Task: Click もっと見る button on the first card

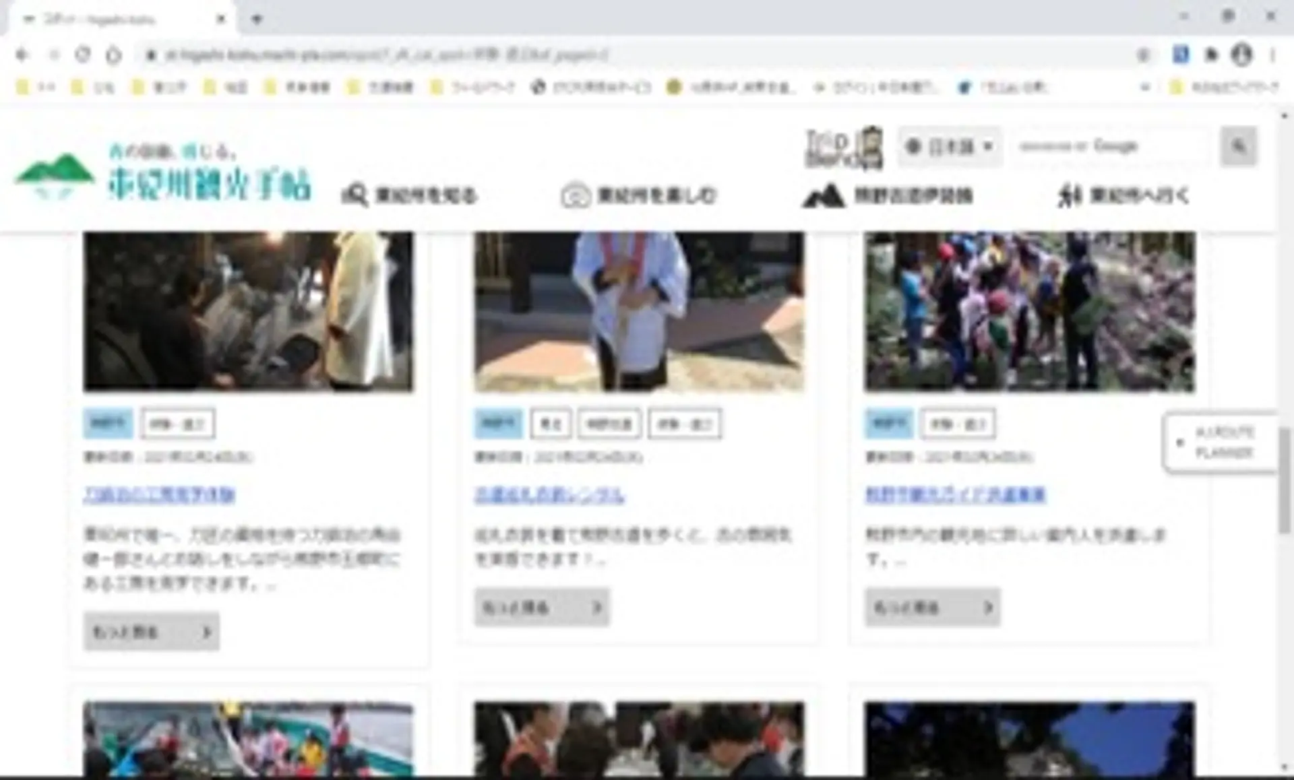Action: pyautogui.click(x=151, y=632)
